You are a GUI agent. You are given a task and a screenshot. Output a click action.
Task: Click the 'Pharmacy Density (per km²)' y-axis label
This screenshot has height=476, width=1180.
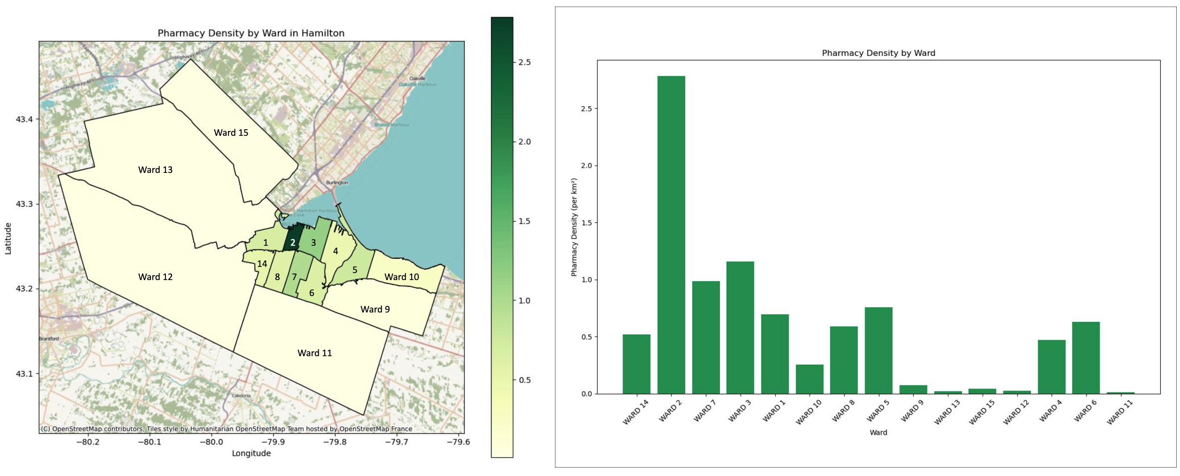click(x=574, y=227)
